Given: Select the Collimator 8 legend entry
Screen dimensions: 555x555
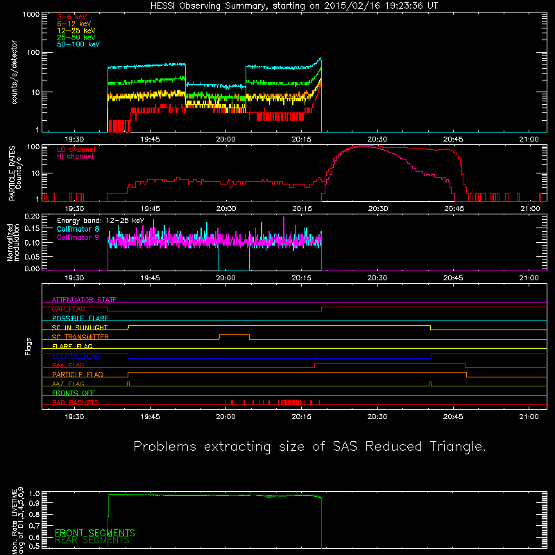Looking at the screenshot, I should [78, 229].
